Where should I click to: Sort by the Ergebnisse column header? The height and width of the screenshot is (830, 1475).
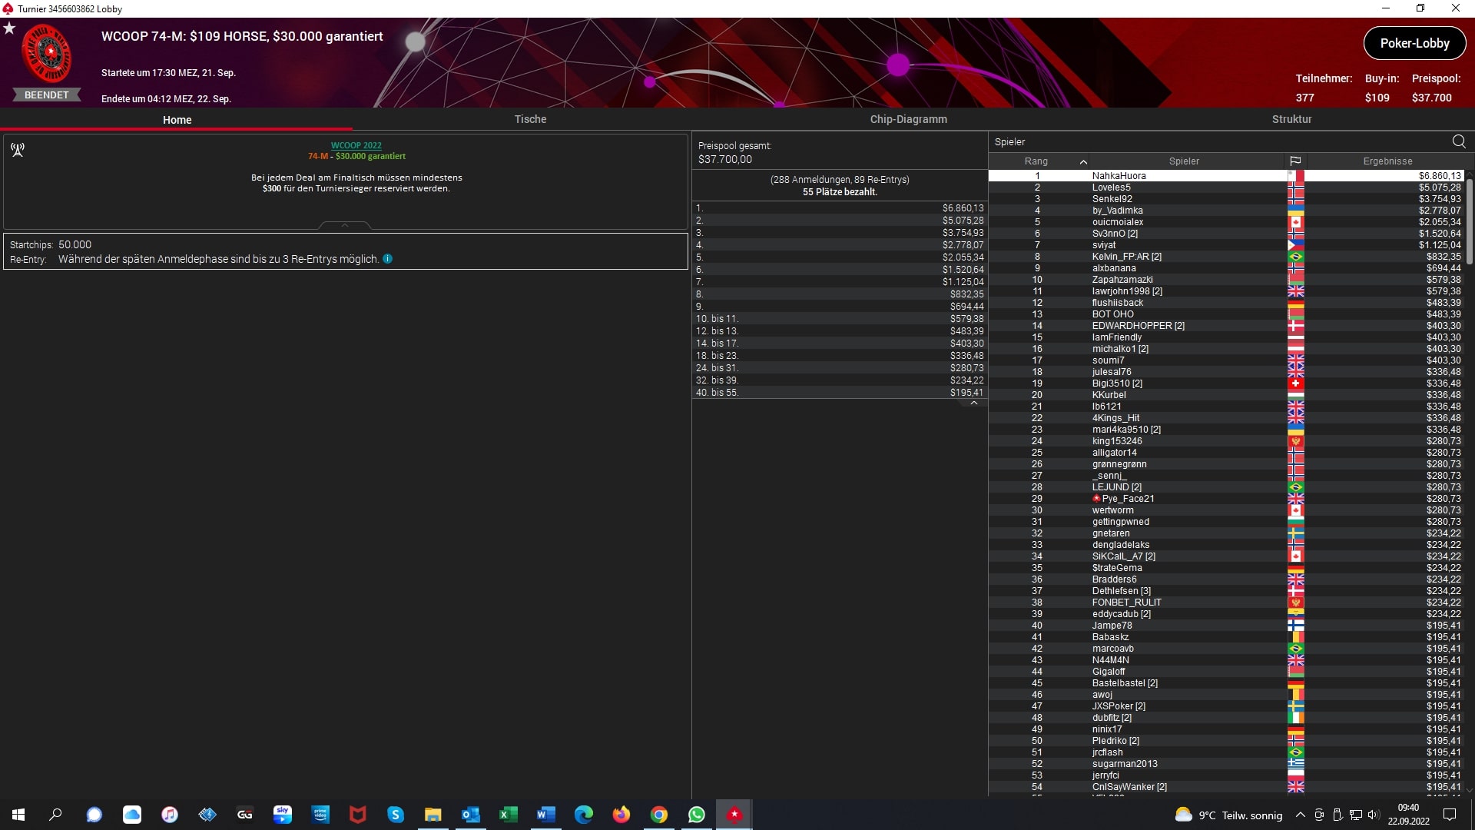point(1387,161)
